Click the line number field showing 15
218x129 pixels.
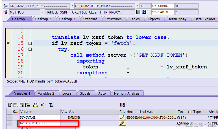(x=145, y=6)
